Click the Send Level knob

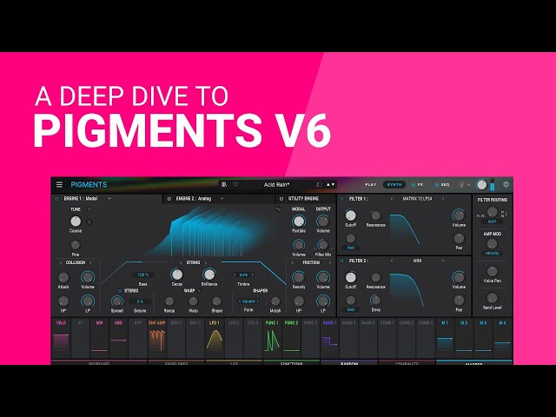coord(492,298)
